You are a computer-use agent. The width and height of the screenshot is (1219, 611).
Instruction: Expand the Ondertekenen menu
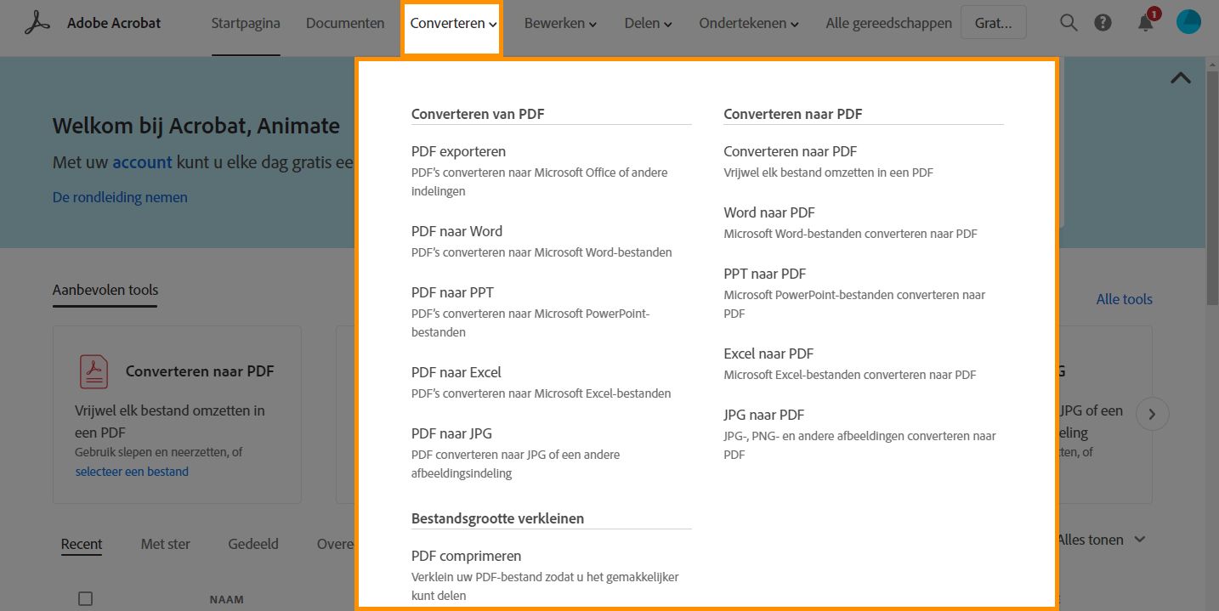pos(747,23)
